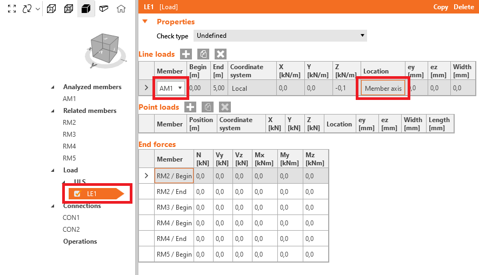Select the LE1 load item
The height and width of the screenshot is (275, 479).
[96, 193]
